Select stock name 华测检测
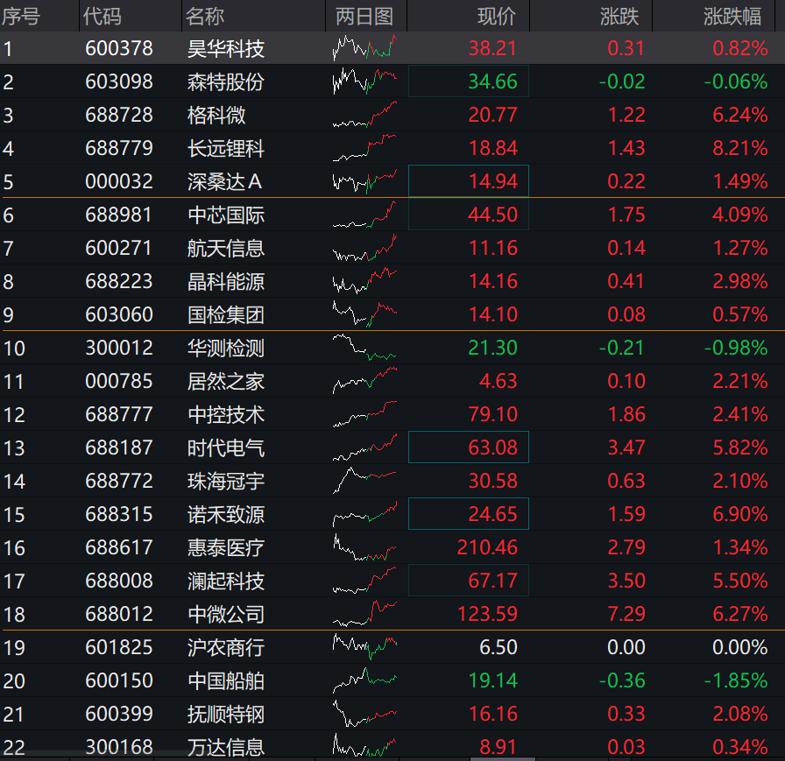This screenshot has width=785, height=761. [226, 349]
